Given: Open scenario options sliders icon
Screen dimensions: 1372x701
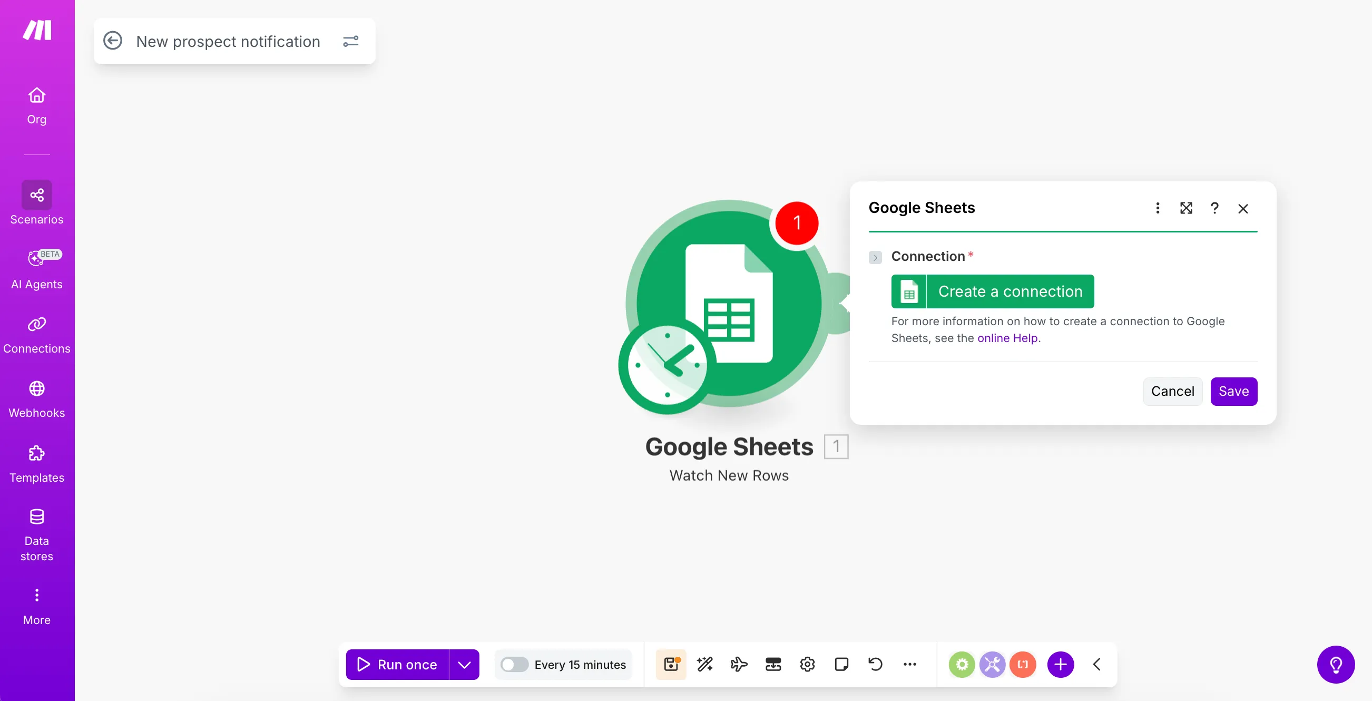Looking at the screenshot, I should pos(350,41).
